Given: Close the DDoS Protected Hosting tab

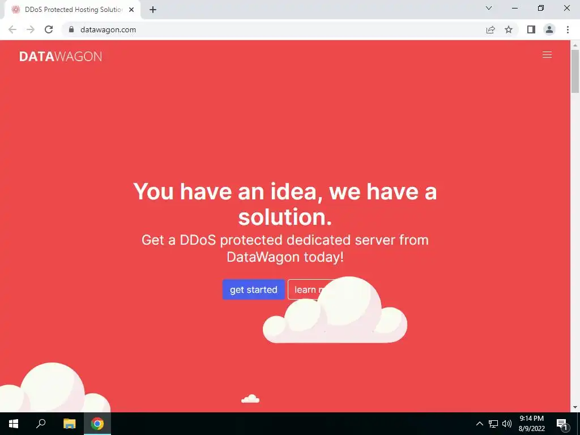Looking at the screenshot, I should (x=131, y=10).
